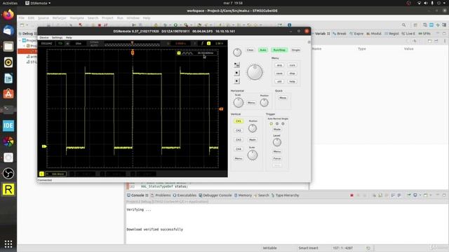Open OBS Studio from the dock
This screenshot has width=449, height=252.
[x=8, y=174]
